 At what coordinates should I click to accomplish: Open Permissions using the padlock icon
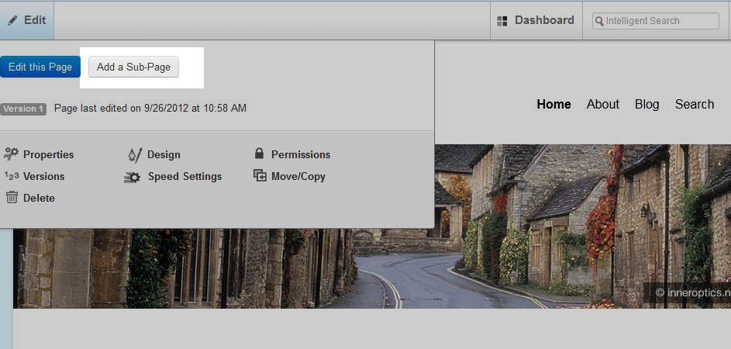point(260,154)
